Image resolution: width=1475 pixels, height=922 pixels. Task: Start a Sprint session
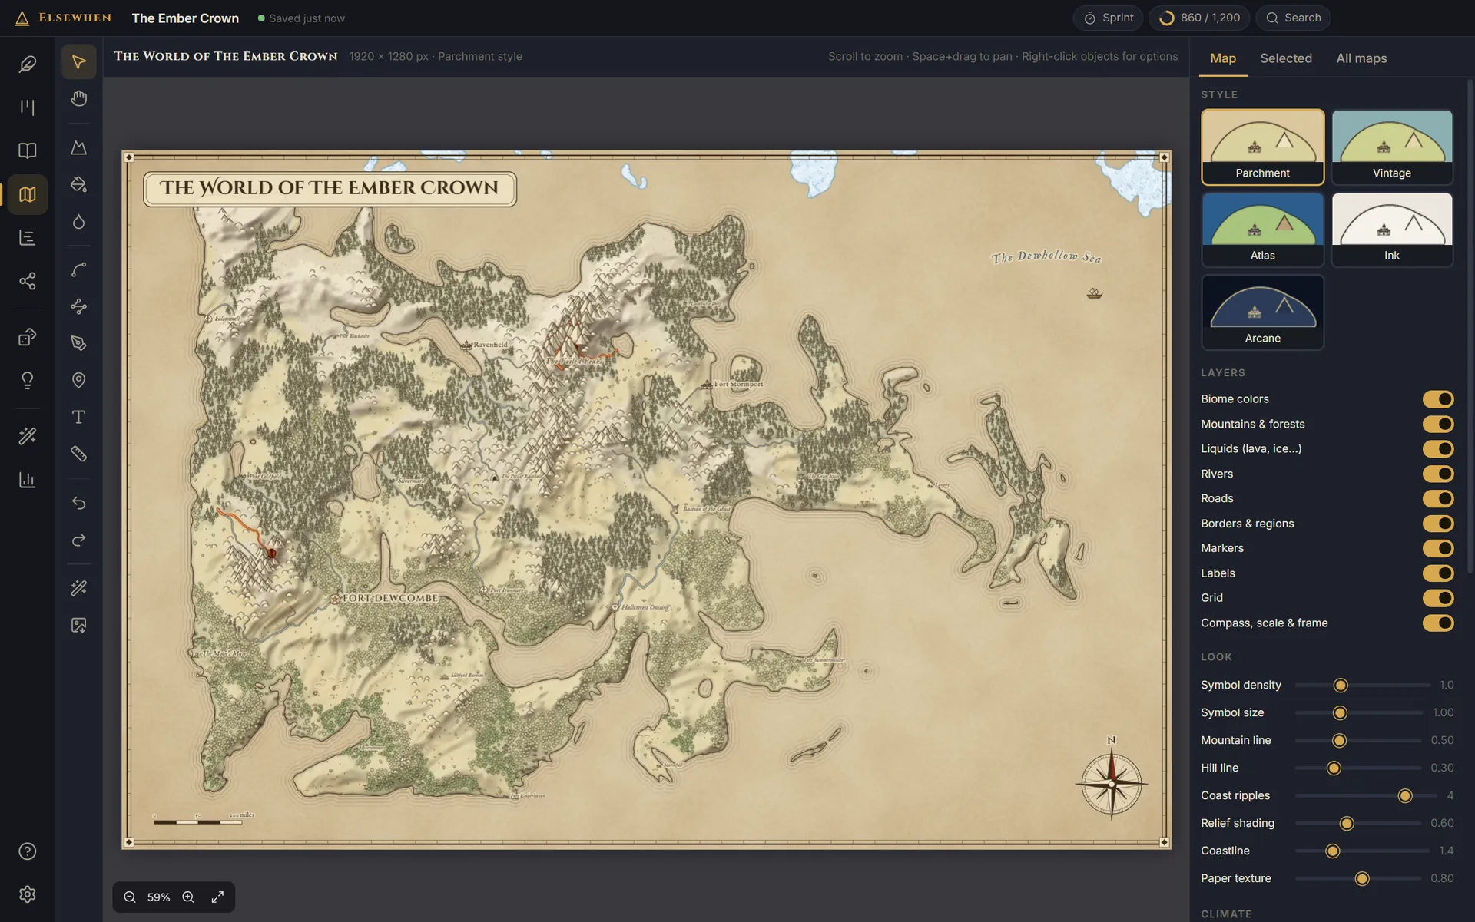[1108, 18]
